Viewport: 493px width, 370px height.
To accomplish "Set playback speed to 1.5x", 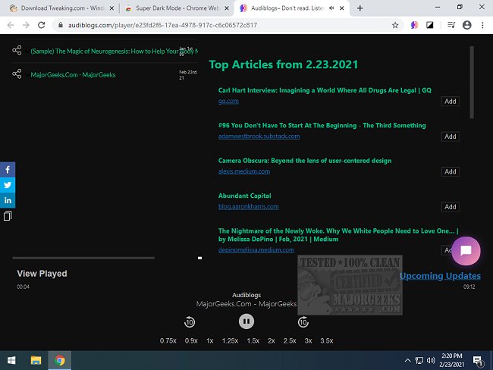I will pos(253,340).
